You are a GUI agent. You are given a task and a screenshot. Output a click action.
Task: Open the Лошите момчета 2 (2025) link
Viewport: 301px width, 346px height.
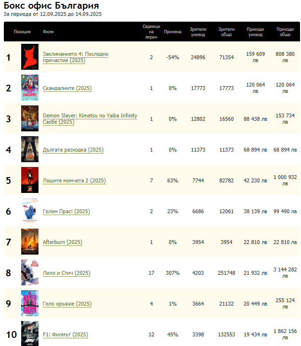pos(74,181)
